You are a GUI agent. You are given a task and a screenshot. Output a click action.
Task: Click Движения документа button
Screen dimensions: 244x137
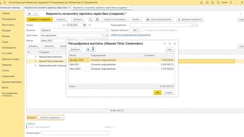(x=190, y=19)
